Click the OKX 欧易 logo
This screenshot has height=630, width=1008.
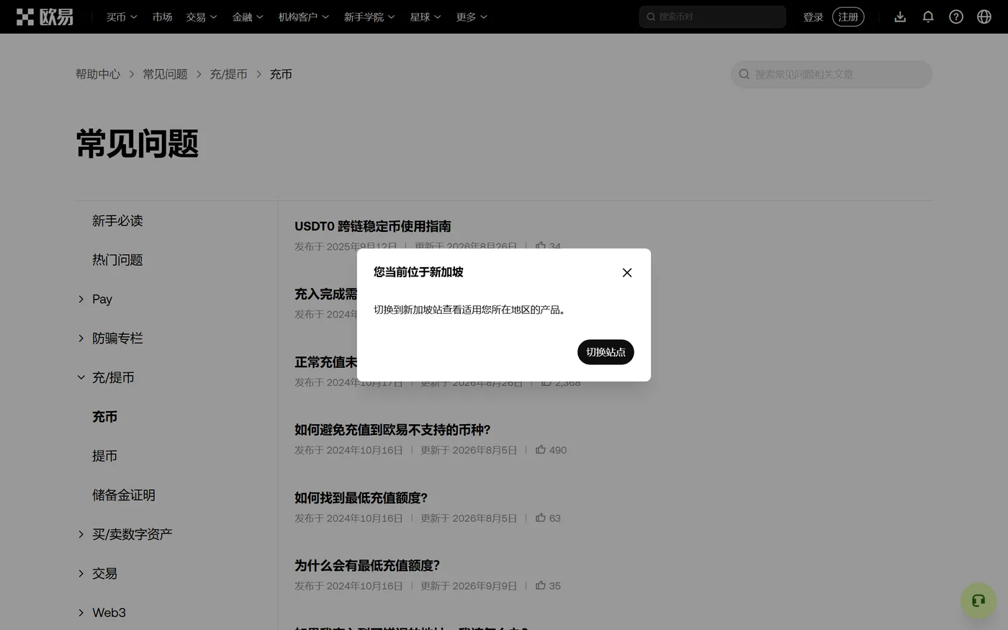45,17
